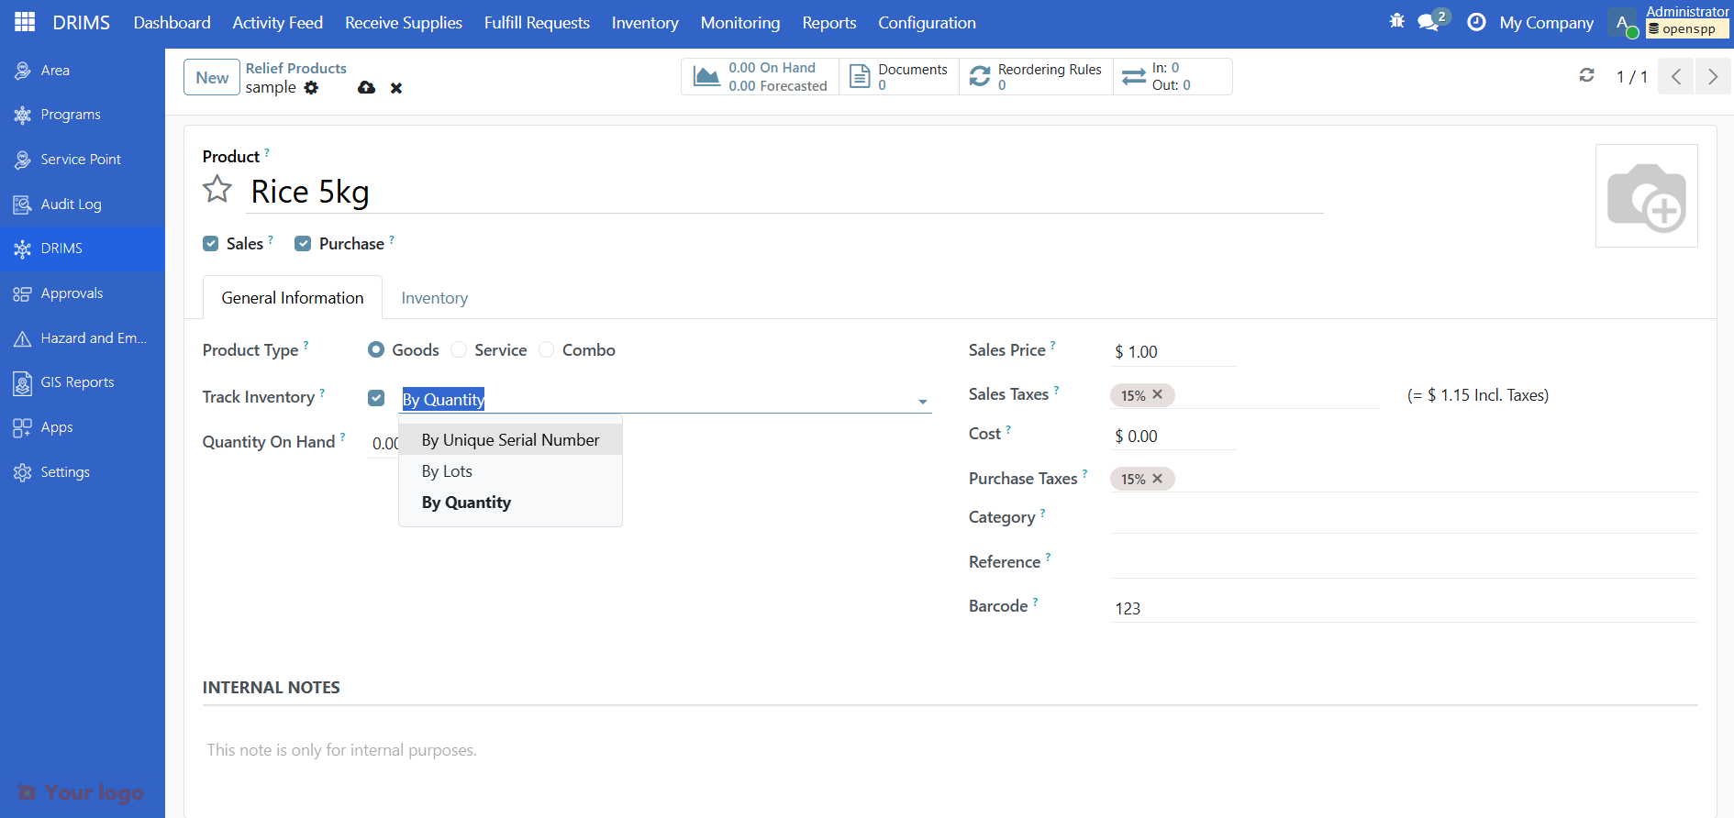This screenshot has height=818, width=1734.
Task: Open DRIMS in the sidebar
Action: click(83, 249)
